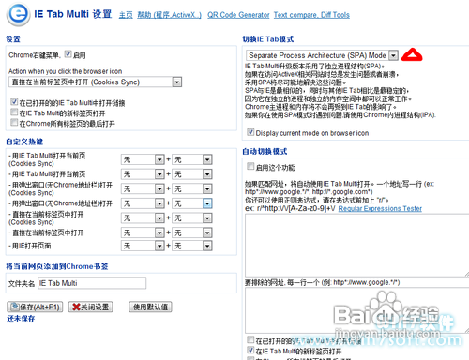Viewport: 469px width, 360px height.
Task: Open the Regular Expressions Tester link
Action: [380, 208]
